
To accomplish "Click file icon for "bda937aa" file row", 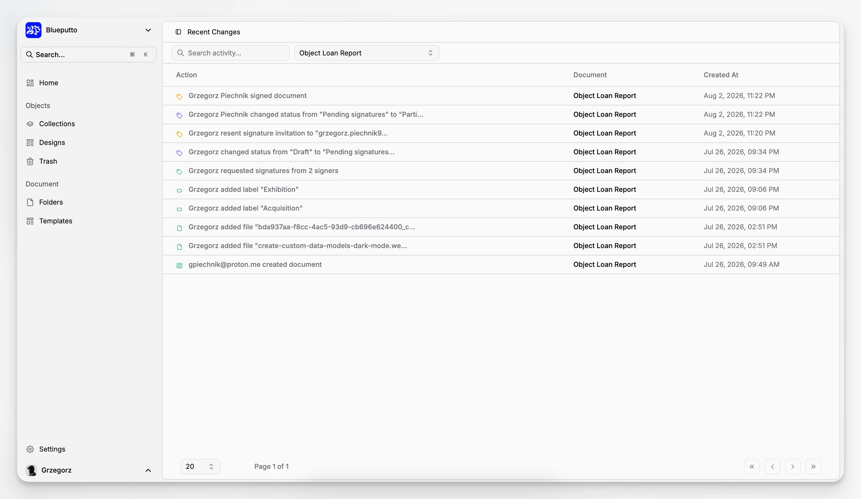I will 179,228.
